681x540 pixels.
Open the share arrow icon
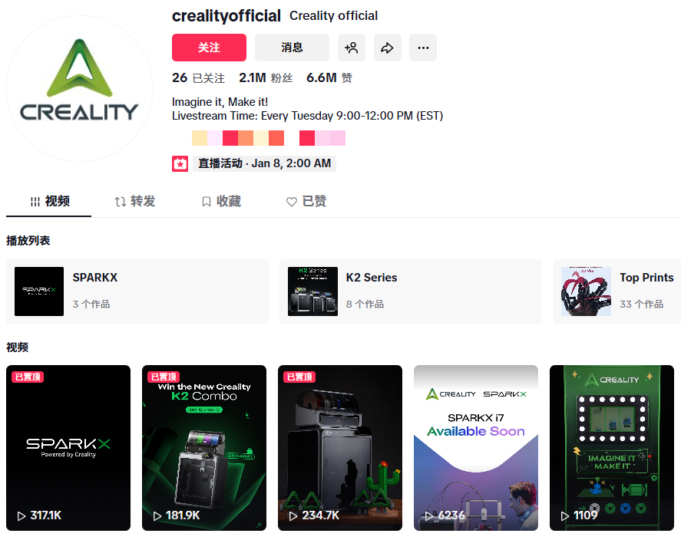tap(388, 48)
